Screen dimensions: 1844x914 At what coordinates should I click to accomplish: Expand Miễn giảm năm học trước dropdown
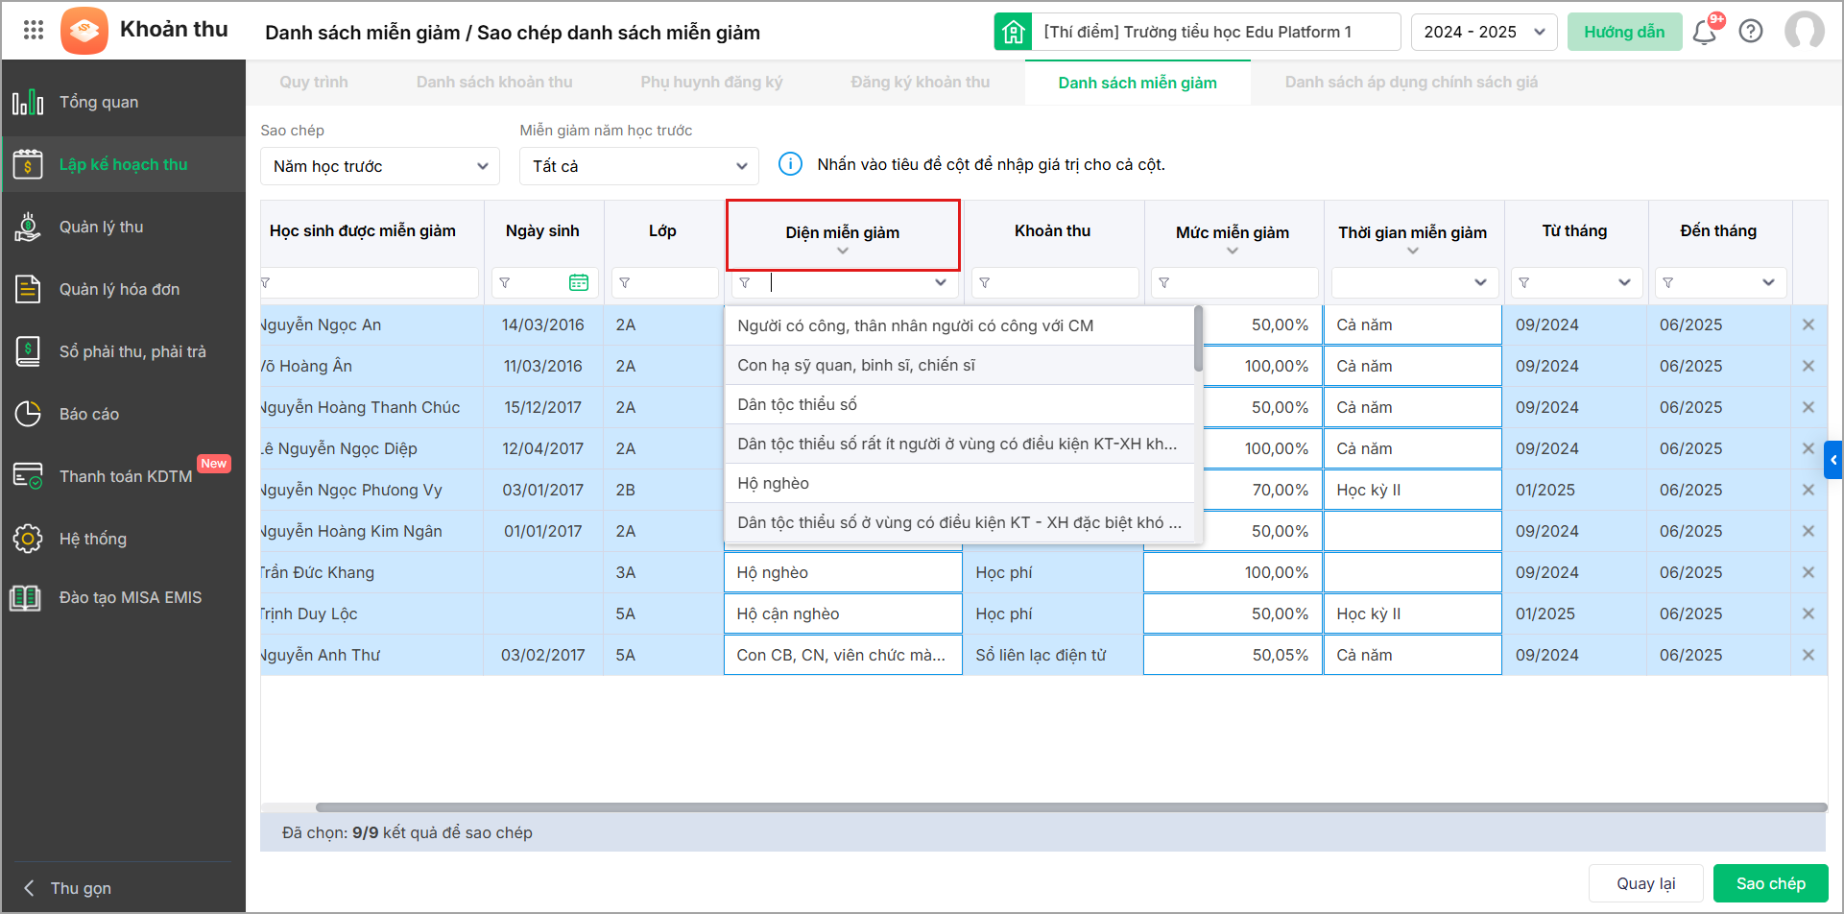click(x=638, y=166)
